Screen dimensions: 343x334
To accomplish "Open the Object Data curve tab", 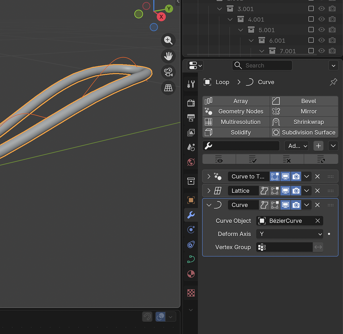I will (x=191, y=259).
